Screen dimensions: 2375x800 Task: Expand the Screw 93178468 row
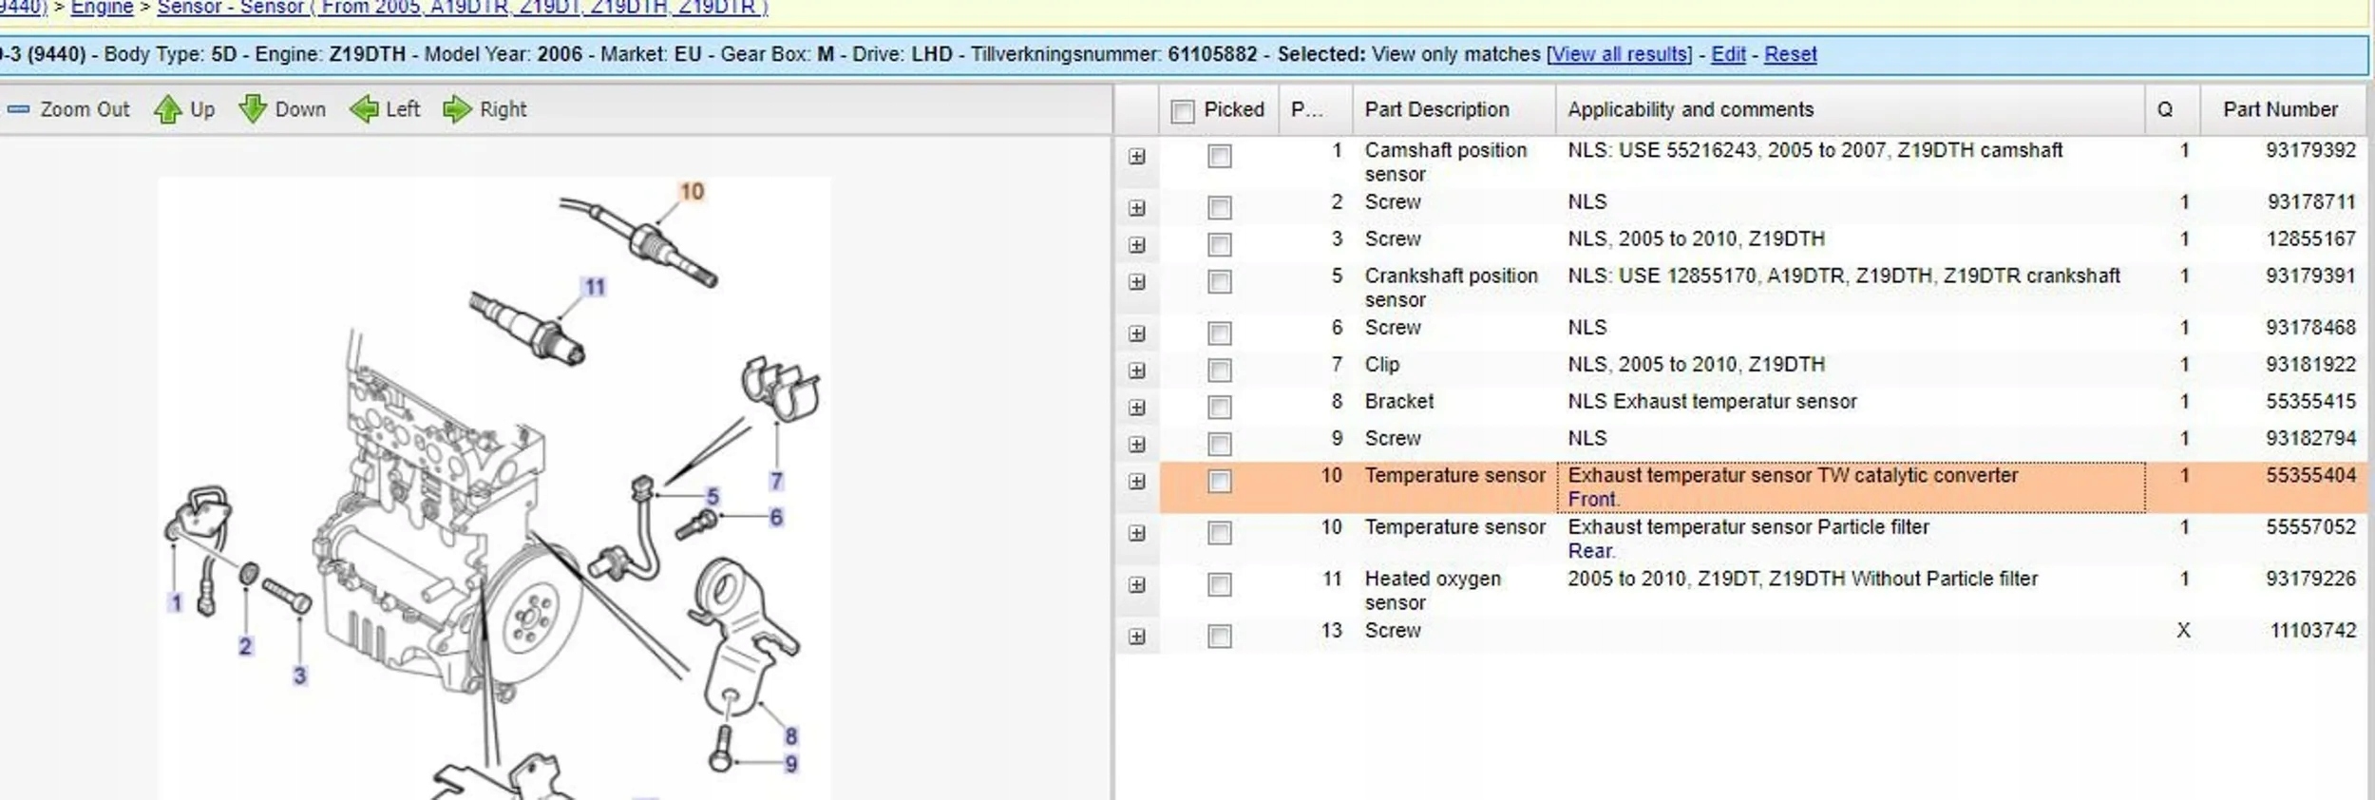coord(1137,333)
